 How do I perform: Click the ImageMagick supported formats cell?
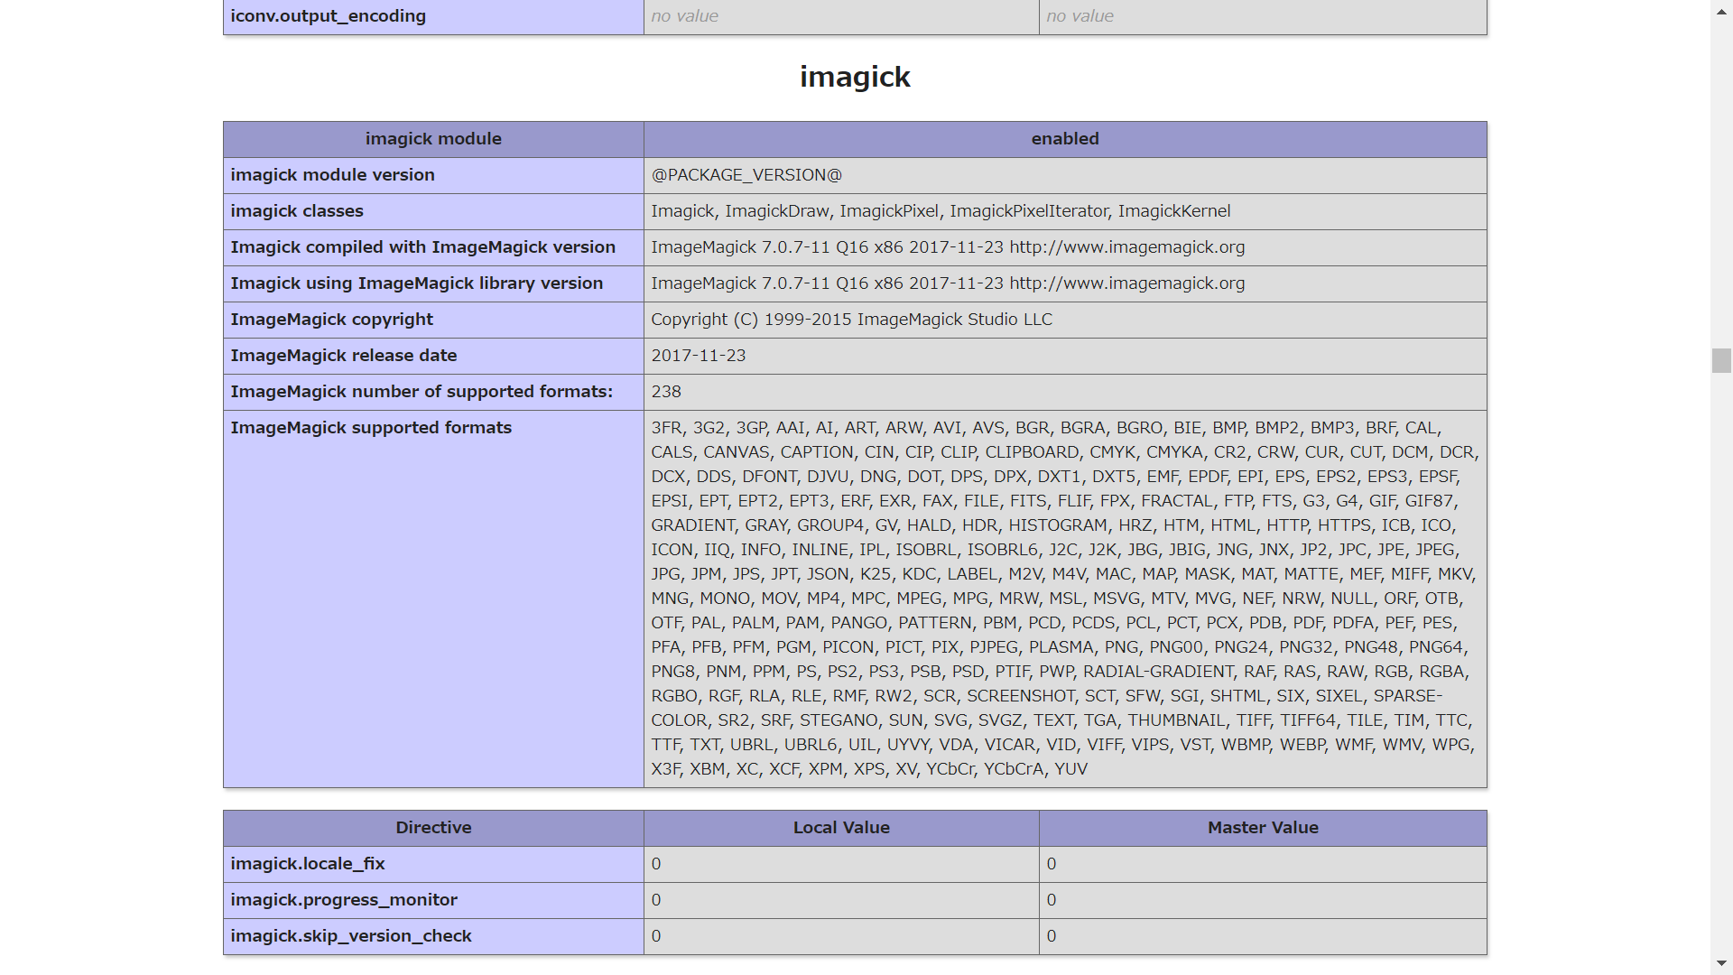[1065, 598]
